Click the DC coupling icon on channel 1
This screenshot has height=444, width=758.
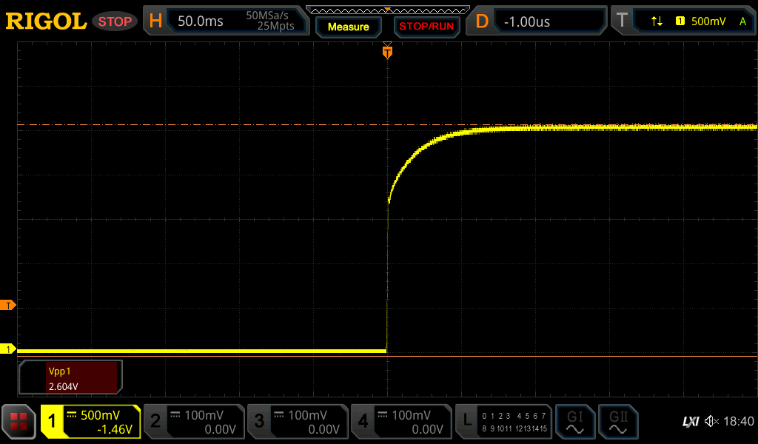click(x=72, y=414)
